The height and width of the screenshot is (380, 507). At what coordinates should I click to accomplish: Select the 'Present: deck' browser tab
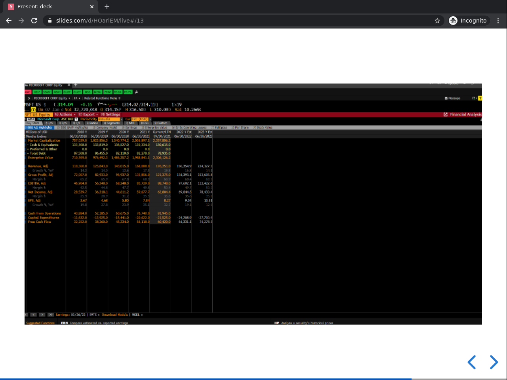(x=51, y=7)
